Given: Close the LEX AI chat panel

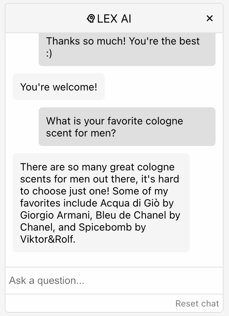Looking at the screenshot, I should point(209,18).
